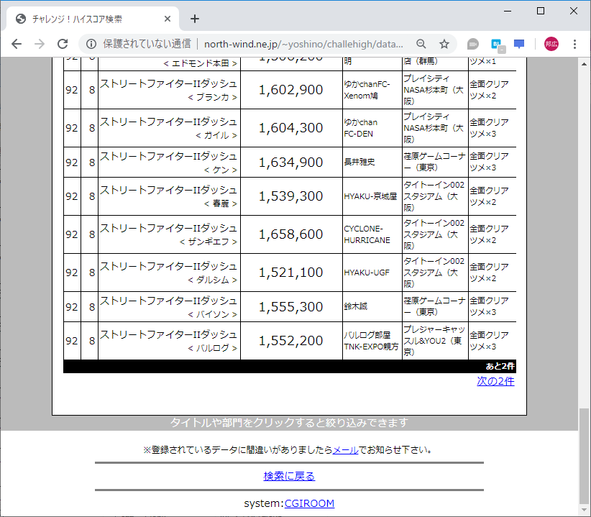
Task: Click the address bar URL
Action: (x=303, y=44)
